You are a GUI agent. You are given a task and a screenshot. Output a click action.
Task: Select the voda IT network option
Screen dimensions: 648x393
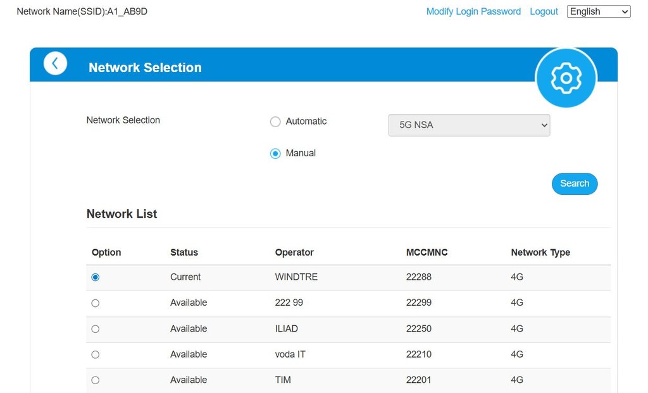pos(96,354)
